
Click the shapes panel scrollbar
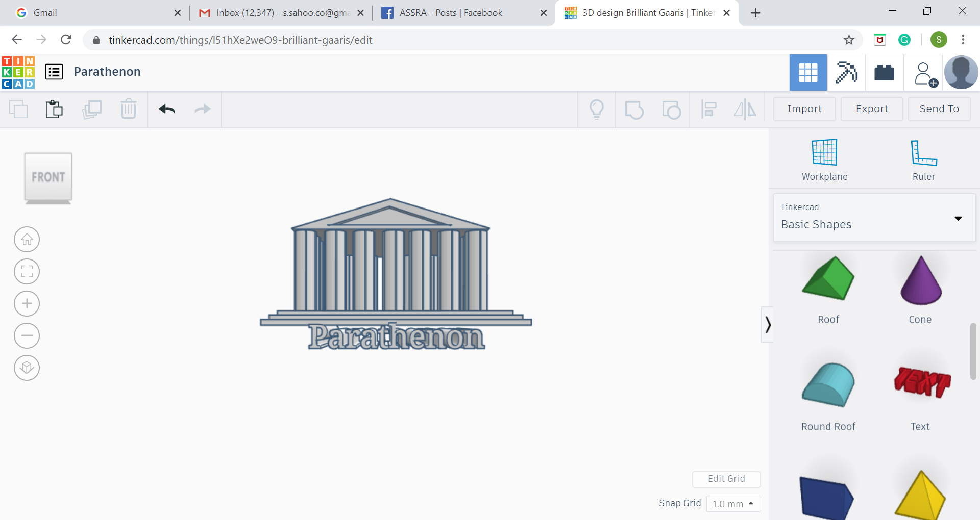pyautogui.click(x=973, y=352)
